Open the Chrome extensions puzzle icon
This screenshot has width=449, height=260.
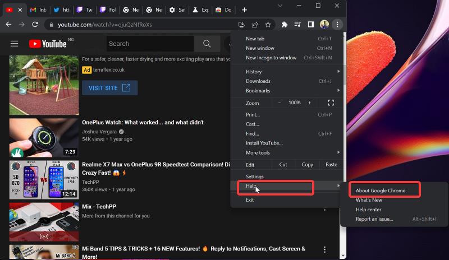pyautogui.click(x=285, y=25)
